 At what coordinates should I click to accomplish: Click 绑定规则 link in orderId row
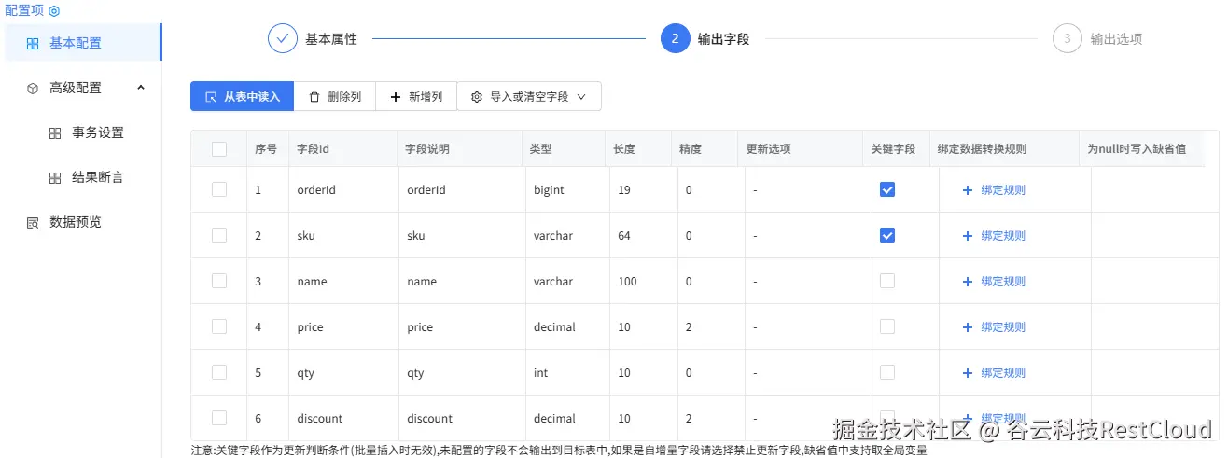tap(1003, 190)
